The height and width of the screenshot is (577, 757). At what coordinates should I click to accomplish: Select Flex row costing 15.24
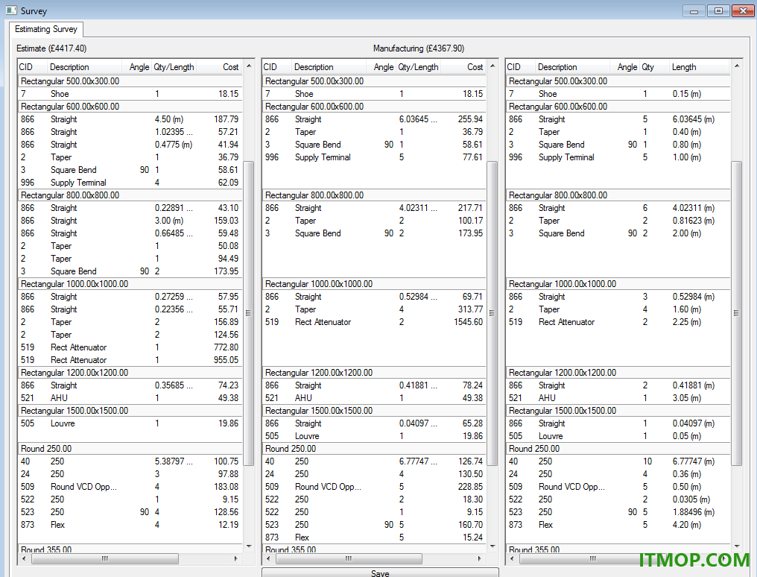click(374, 537)
